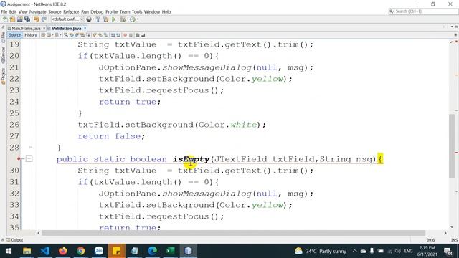Image resolution: width=459 pixels, height=258 pixels.
Task: Open the Navigate menu
Action: pyautogui.click(x=38, y=11)
